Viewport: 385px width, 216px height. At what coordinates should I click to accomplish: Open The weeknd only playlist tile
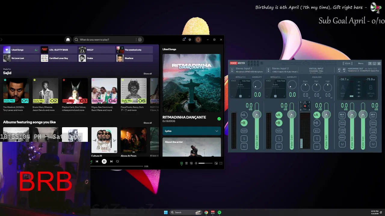pos(134,50)
